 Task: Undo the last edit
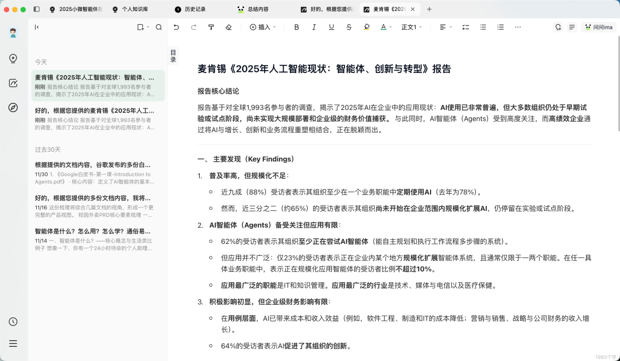pos(177,27)
